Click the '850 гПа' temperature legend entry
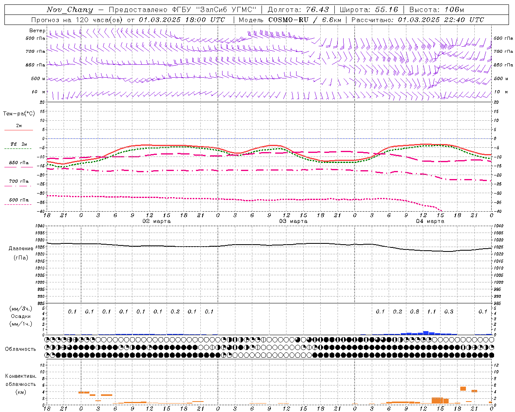The width and height of the screenshot is (515, 412). pyautogui.click(x=19, y=163)
